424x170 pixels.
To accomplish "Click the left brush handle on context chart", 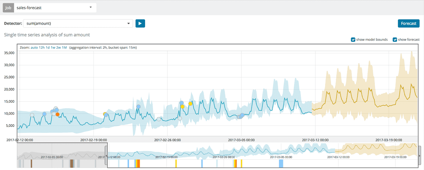I will 106,151.
